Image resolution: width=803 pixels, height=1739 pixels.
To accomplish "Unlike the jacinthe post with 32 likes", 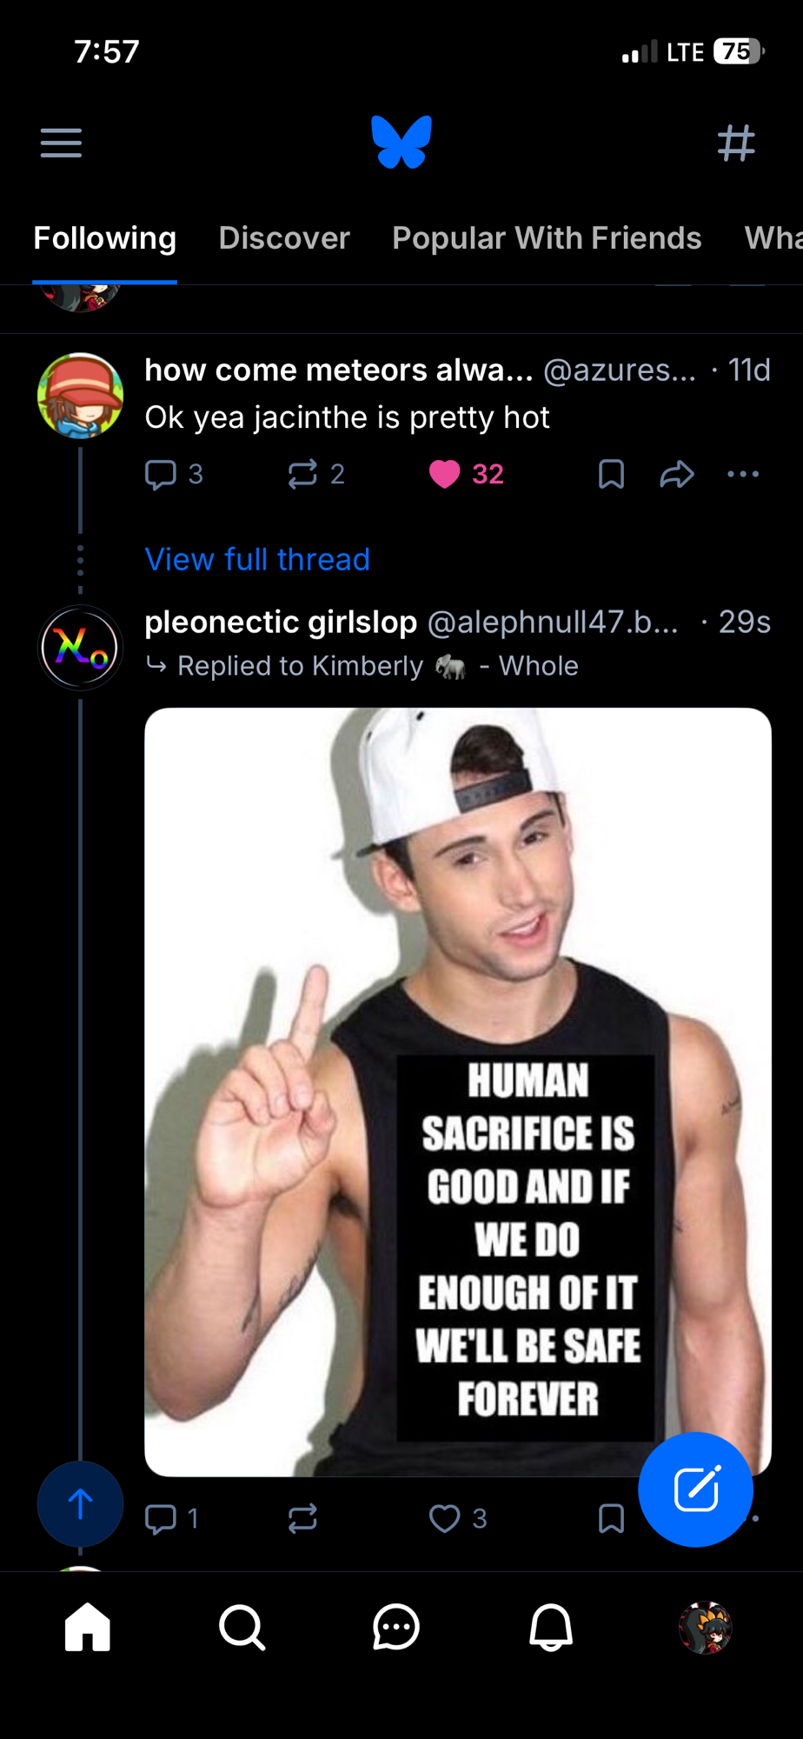I will 445,474.
